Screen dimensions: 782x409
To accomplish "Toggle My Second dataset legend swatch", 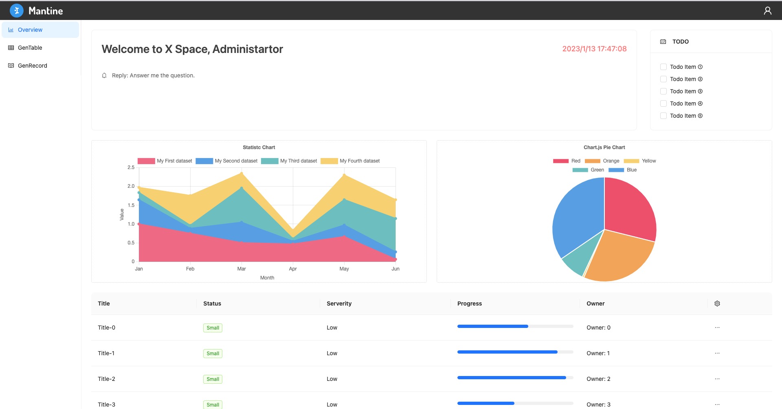I will click(204, 161).
